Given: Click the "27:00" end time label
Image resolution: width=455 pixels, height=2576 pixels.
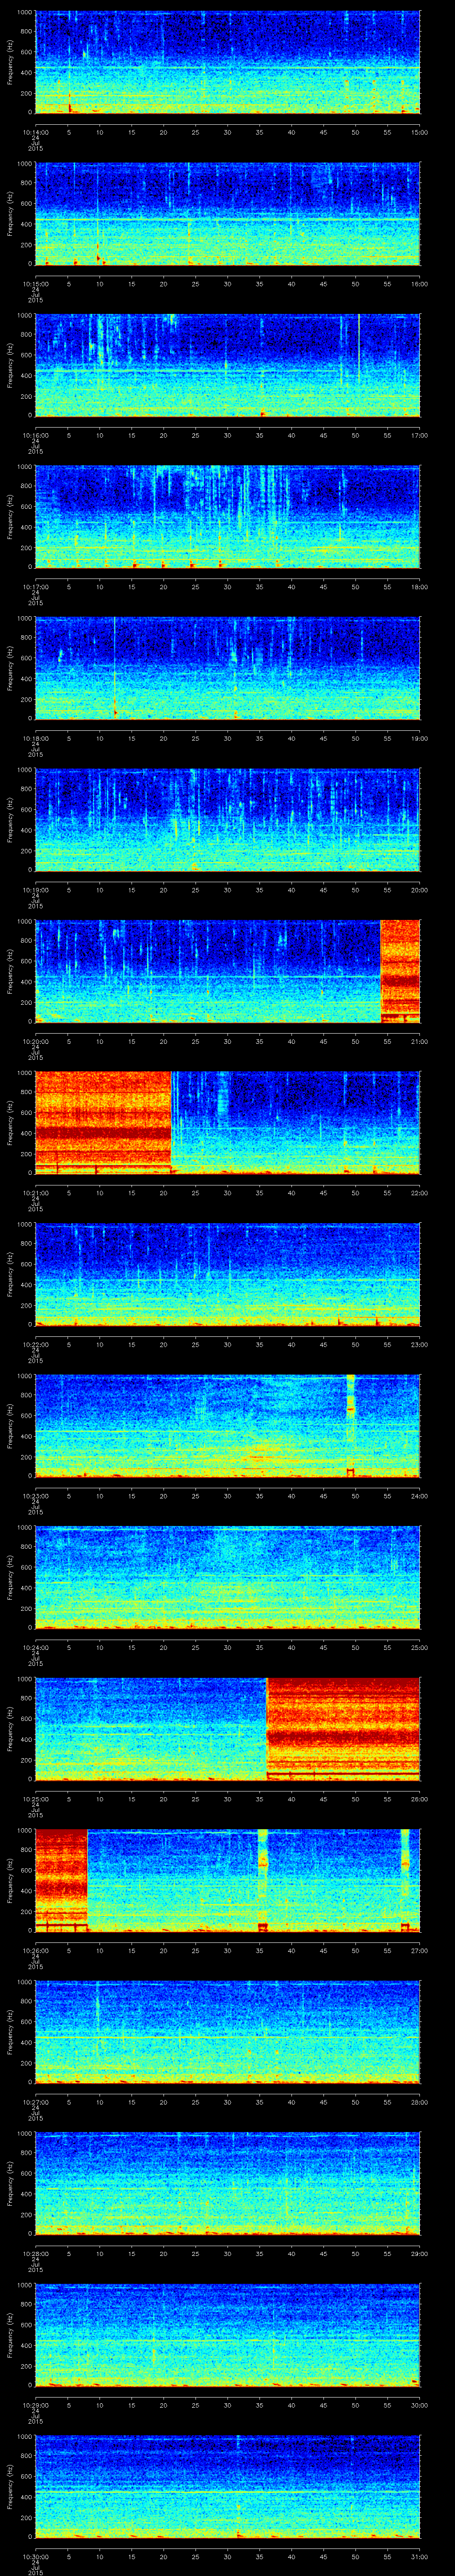Looking at the screenshot, I should point(419,1950).
